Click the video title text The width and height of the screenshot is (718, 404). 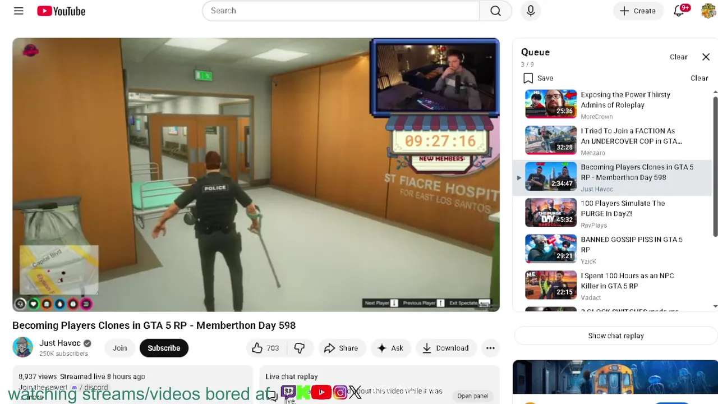pos(154,325)
